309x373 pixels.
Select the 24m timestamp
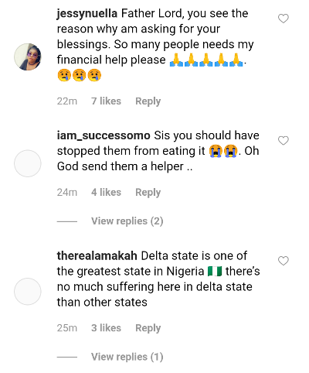point(67,193)
